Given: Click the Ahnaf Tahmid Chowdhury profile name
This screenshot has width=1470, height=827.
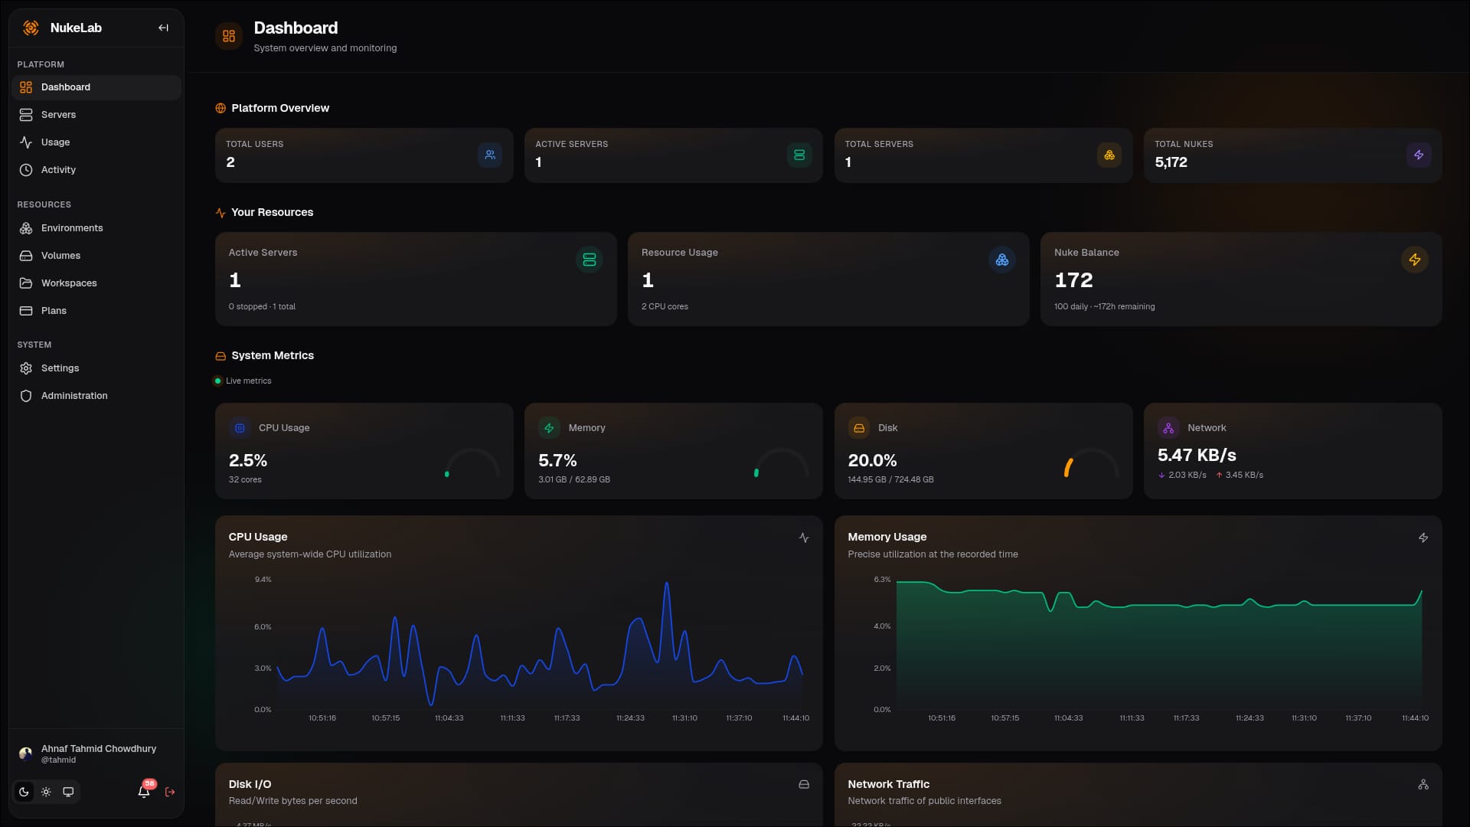Looking at the screenshot, I should tap(99, 748).
